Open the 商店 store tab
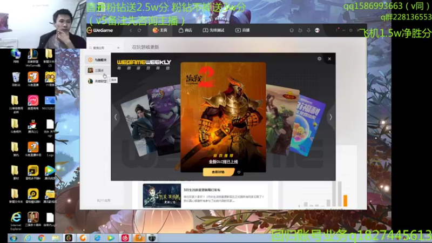 click(x=185, y=30)
